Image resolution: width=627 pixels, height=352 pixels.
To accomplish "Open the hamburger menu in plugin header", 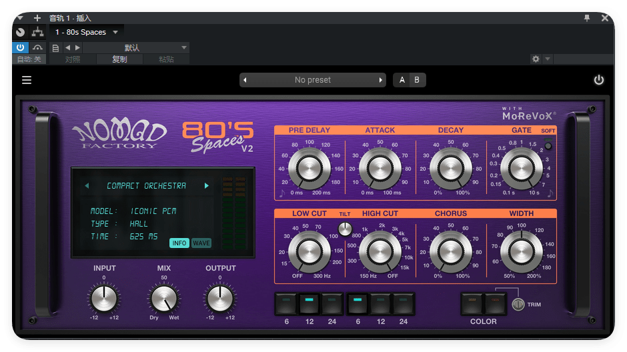I will pos(27,80).
